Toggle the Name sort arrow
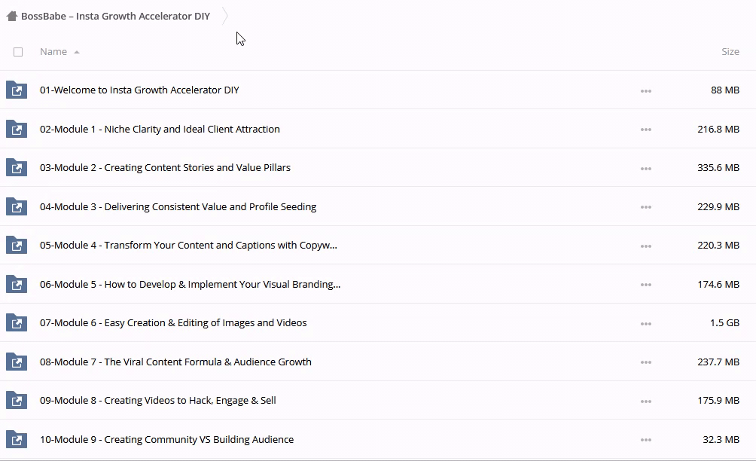The height and width of the screenshot is (461, 756). [77, 52]
